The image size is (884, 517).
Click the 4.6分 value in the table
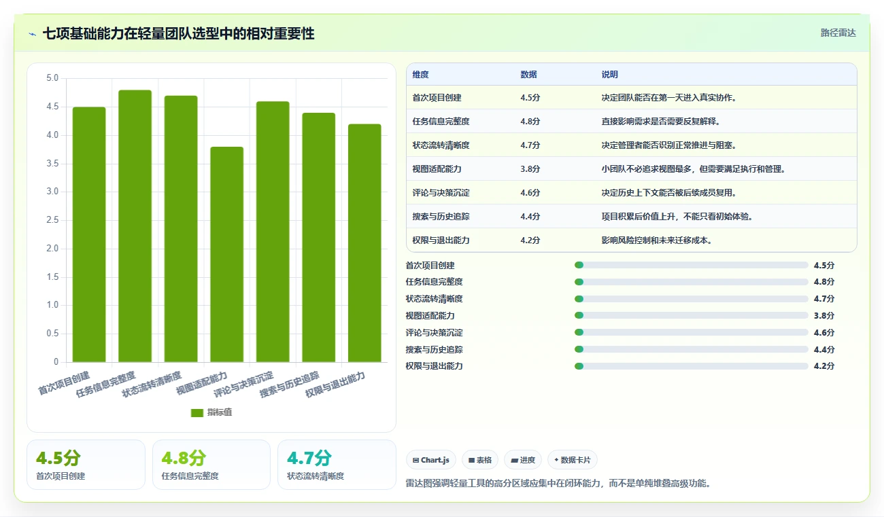coord(530,193)
